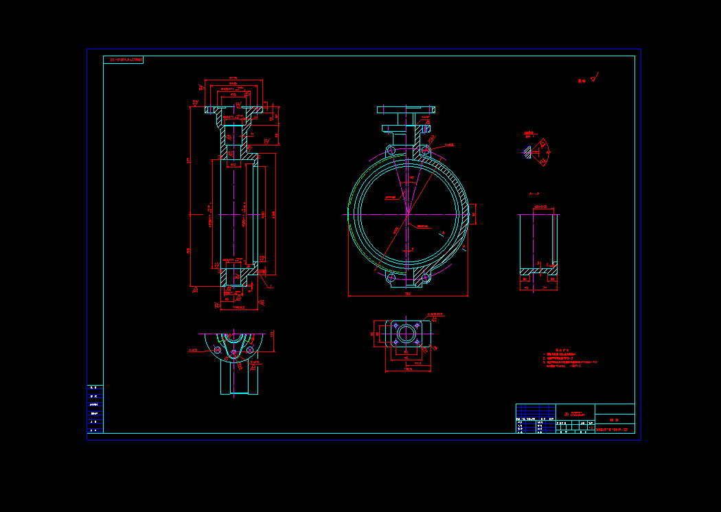
Task: Select the lower-left bolt lug hole on front view
Action: point(391,278)
